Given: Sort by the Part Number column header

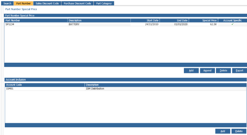Looking at the screenshot, I should pos(36,20).
